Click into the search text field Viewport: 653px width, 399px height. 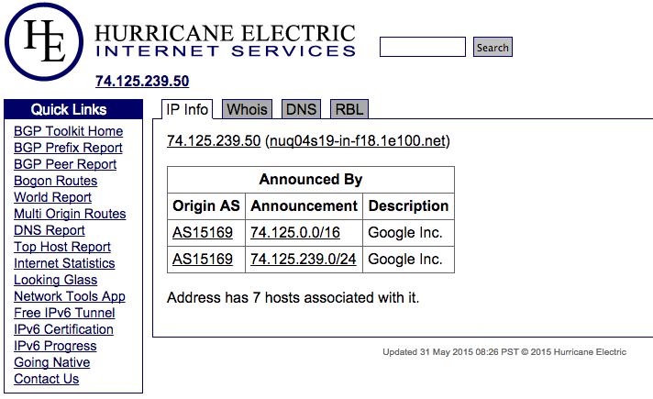422,48
